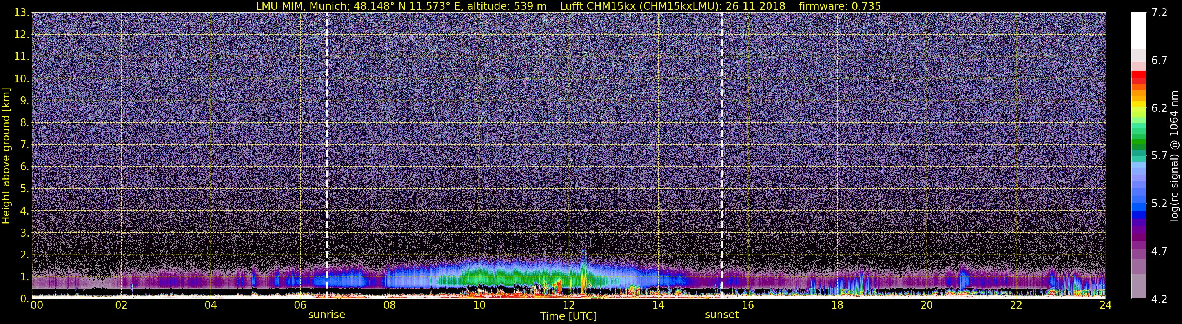
Task: Click the '4.' height axis tick label
Action: click(x=25, y=211)
